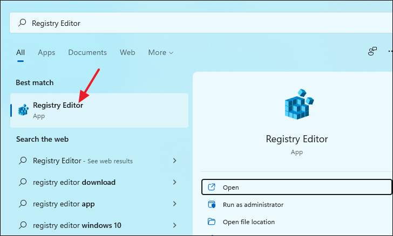Expand arrow for registry editor app
Image resolution: width=393 pixels, height=236 pixels.
tap(175, 204)
